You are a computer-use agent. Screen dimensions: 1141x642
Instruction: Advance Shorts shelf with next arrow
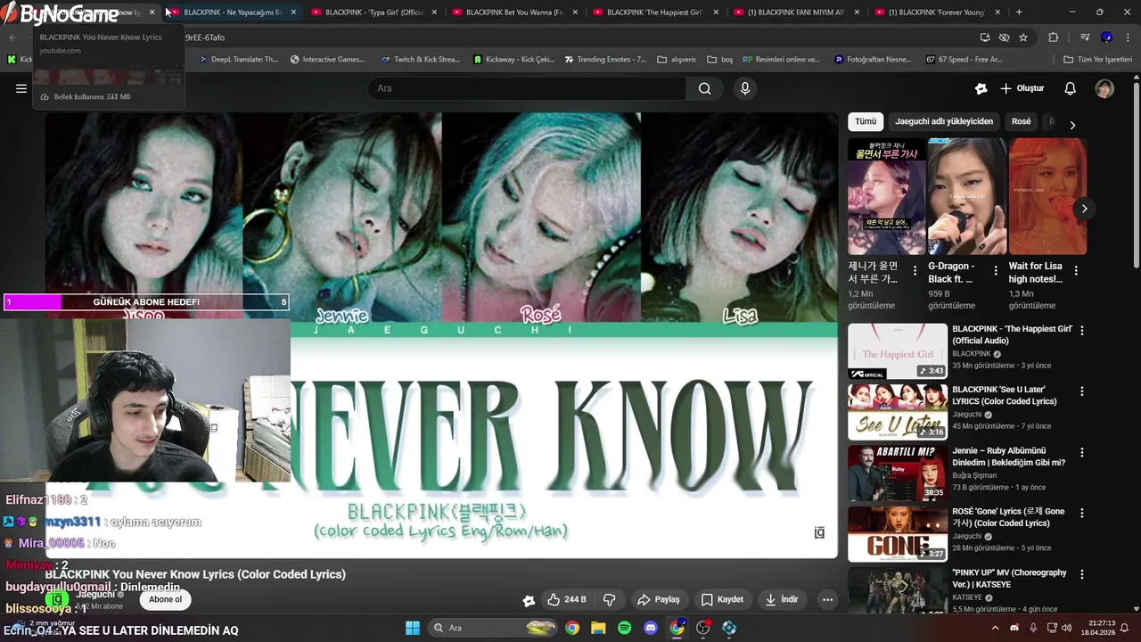[x=1084, y=209]
